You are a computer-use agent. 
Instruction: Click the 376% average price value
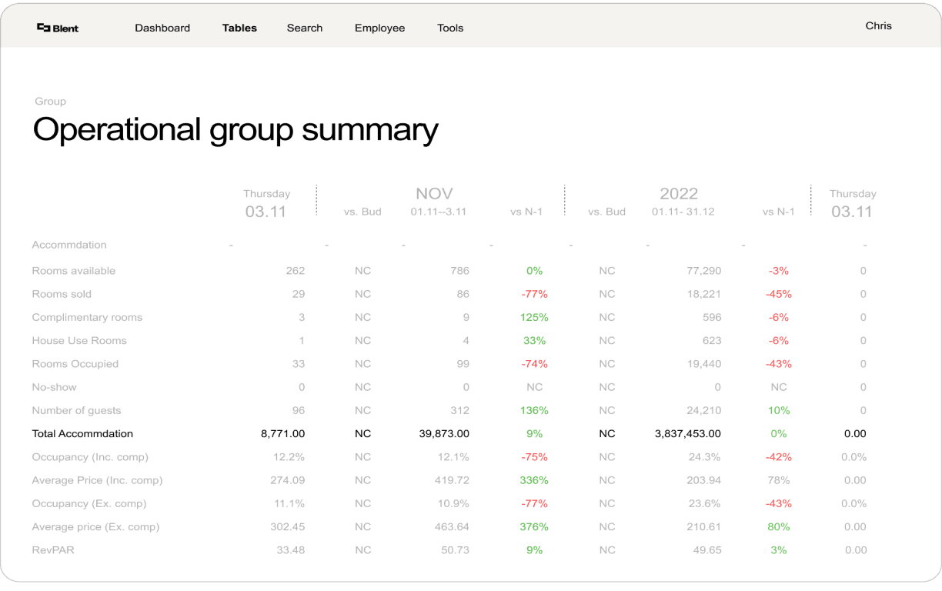pos(533,526)
